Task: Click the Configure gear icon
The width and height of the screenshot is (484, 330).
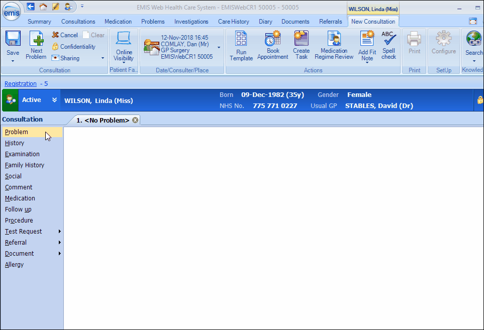Action: (x=444, y=39)
